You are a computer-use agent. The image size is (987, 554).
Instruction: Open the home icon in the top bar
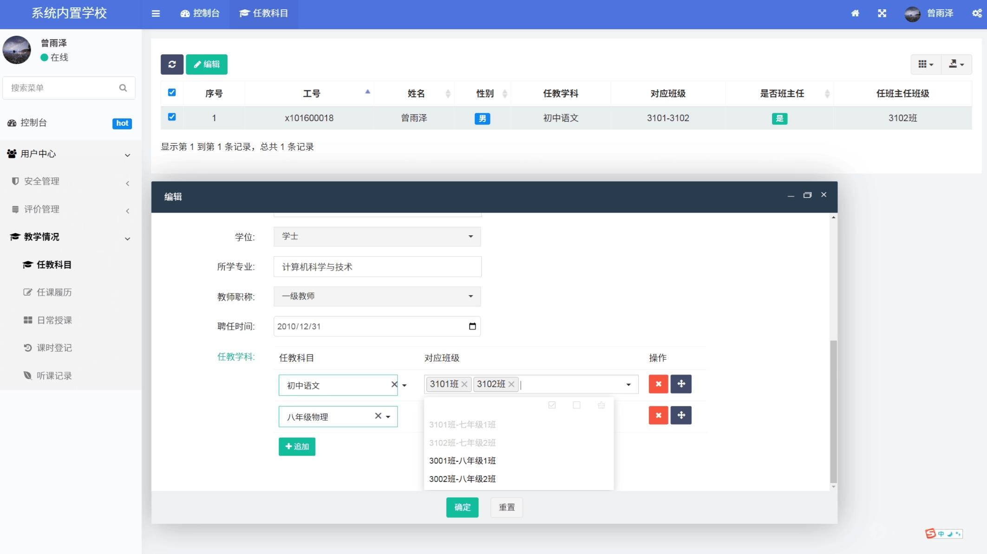(855, 13)
